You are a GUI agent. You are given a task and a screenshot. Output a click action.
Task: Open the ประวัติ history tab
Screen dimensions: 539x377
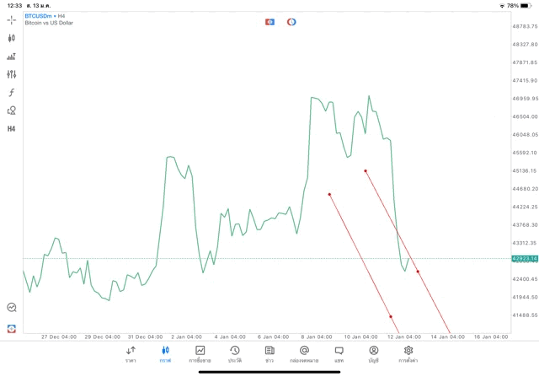234,353
